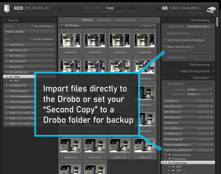Select thumbnail _83A9109.CR2

pos(70,145)
